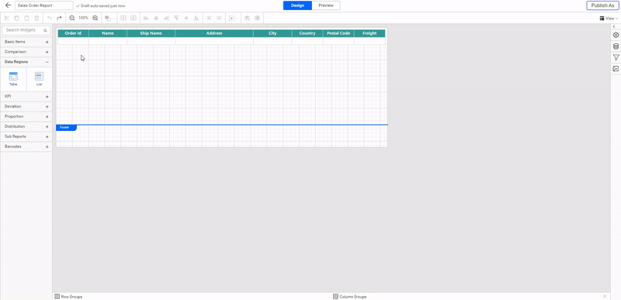Switch to the Design tab
This screenshot has height=300, width=621.
point(297,5)
